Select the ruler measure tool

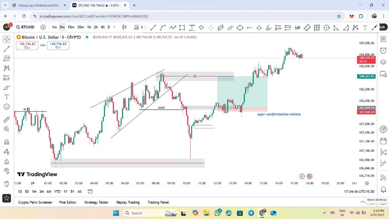7,119
